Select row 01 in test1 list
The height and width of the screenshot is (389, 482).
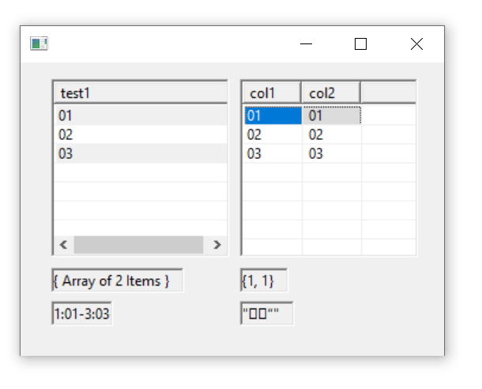pyautogui.click(x=139, y=115)
